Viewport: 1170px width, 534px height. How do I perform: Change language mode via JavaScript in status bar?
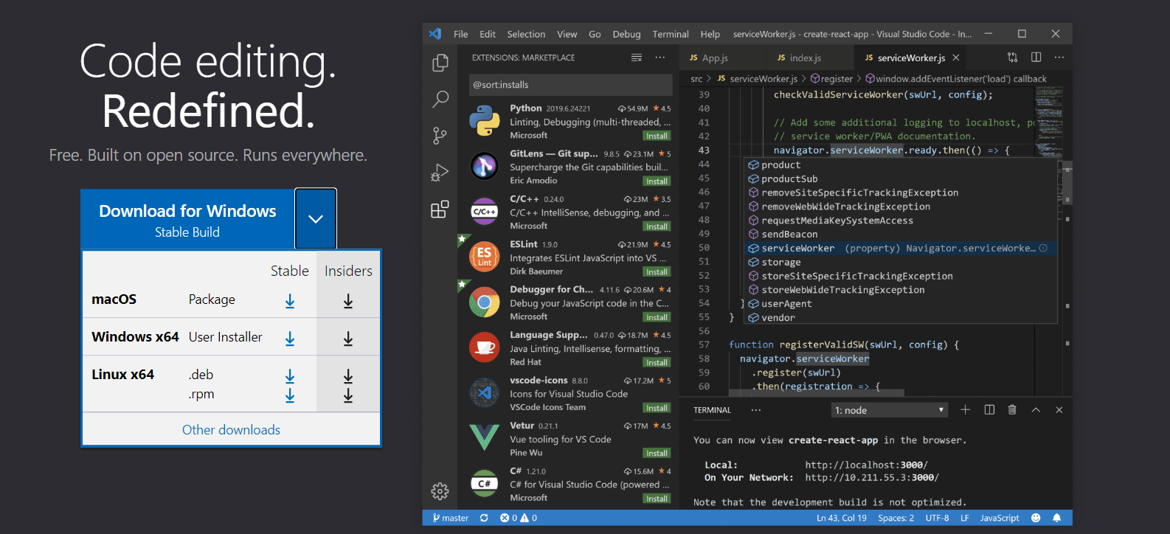tap(1000, 518)
